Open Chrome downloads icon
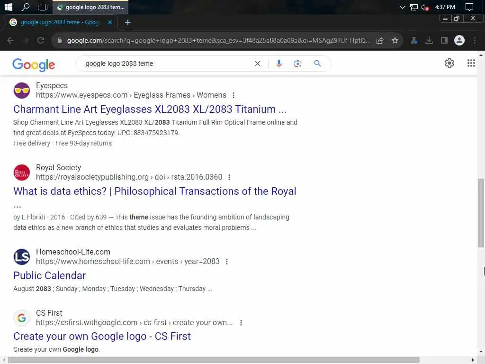The height and width of the screenshot is (364, 485). pos(429,40)
